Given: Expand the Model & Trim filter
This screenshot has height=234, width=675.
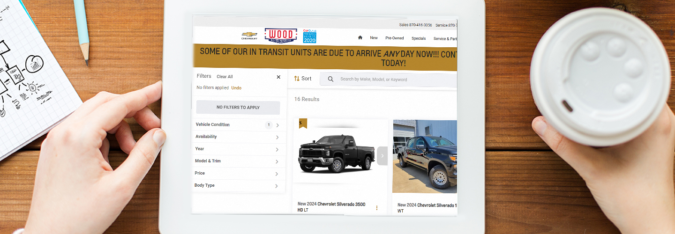Looking at the screenshot, I should [x=238, y=161].
